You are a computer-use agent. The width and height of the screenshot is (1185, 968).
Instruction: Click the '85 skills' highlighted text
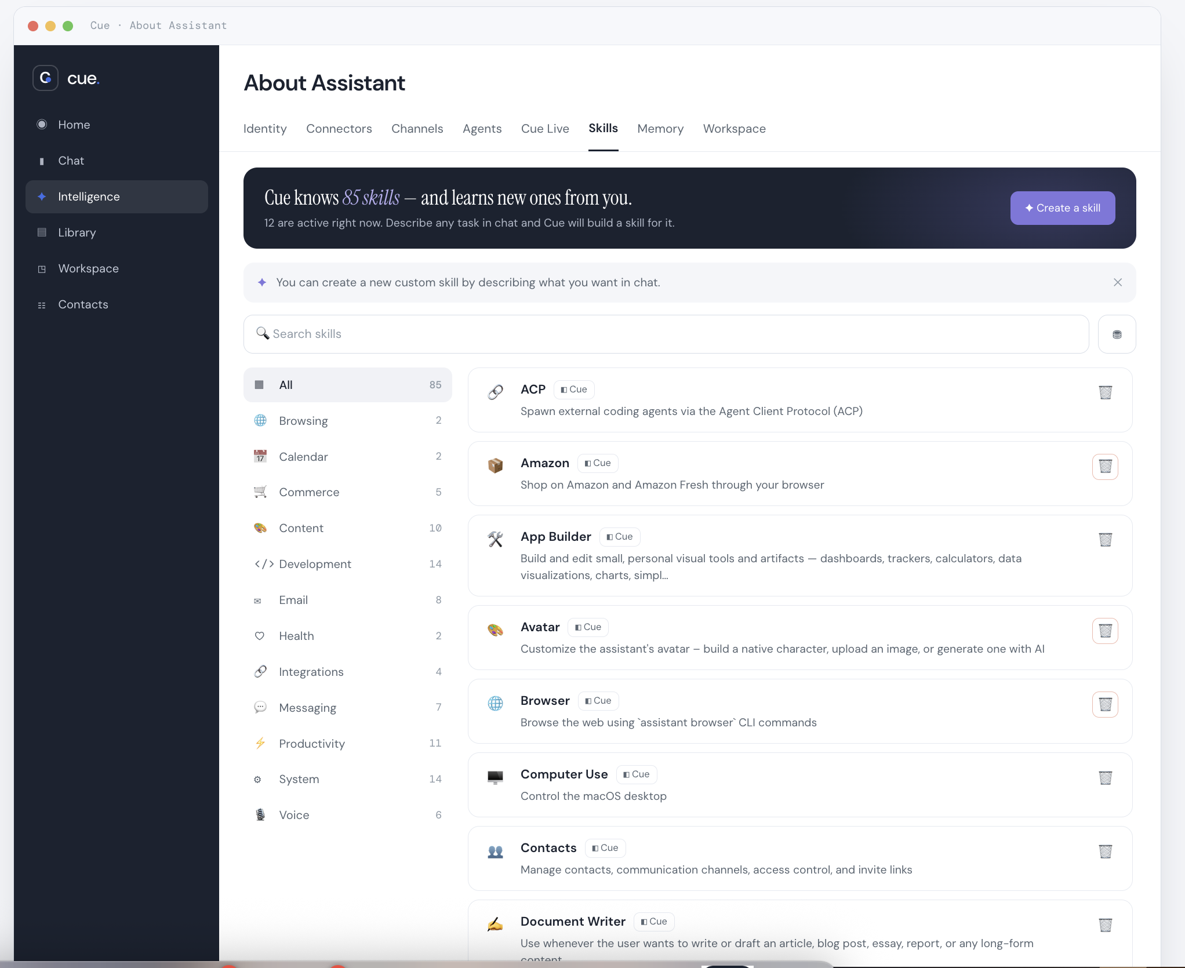[x=371, y=198]
